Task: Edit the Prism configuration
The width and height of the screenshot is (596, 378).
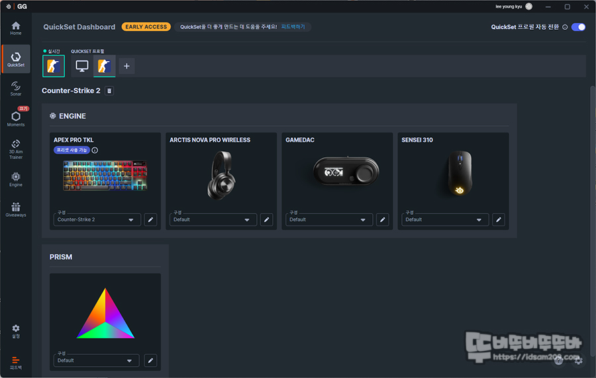Action: 150,361
